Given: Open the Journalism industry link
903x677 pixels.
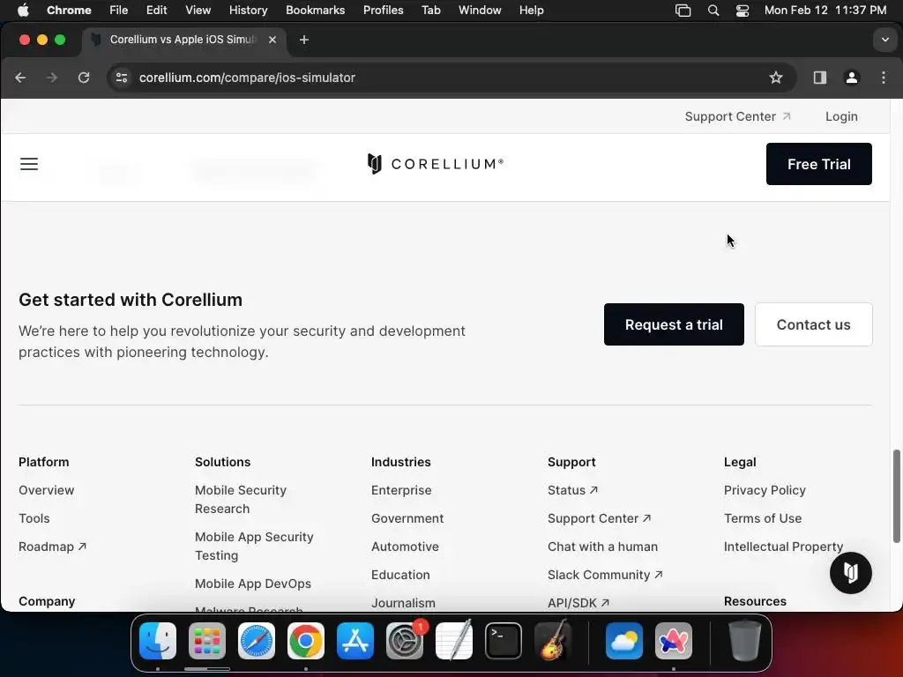Looking at the screenshot, I should pos(403,603).
